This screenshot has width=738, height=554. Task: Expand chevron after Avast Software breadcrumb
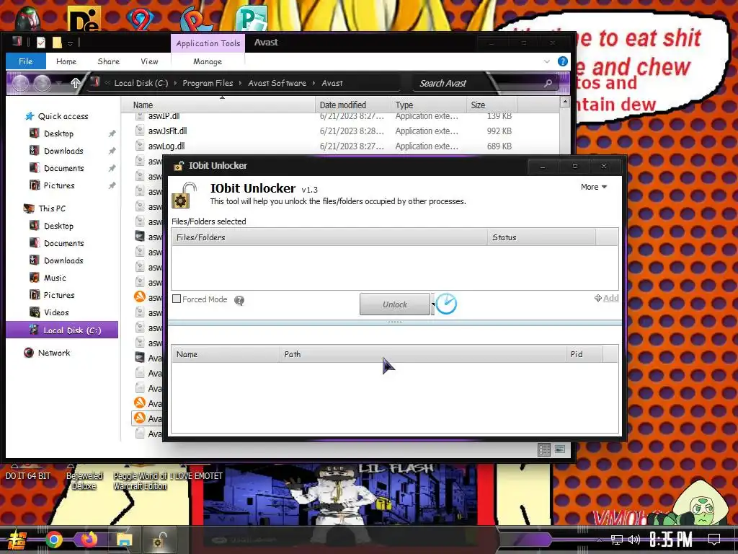click(314, 83)
